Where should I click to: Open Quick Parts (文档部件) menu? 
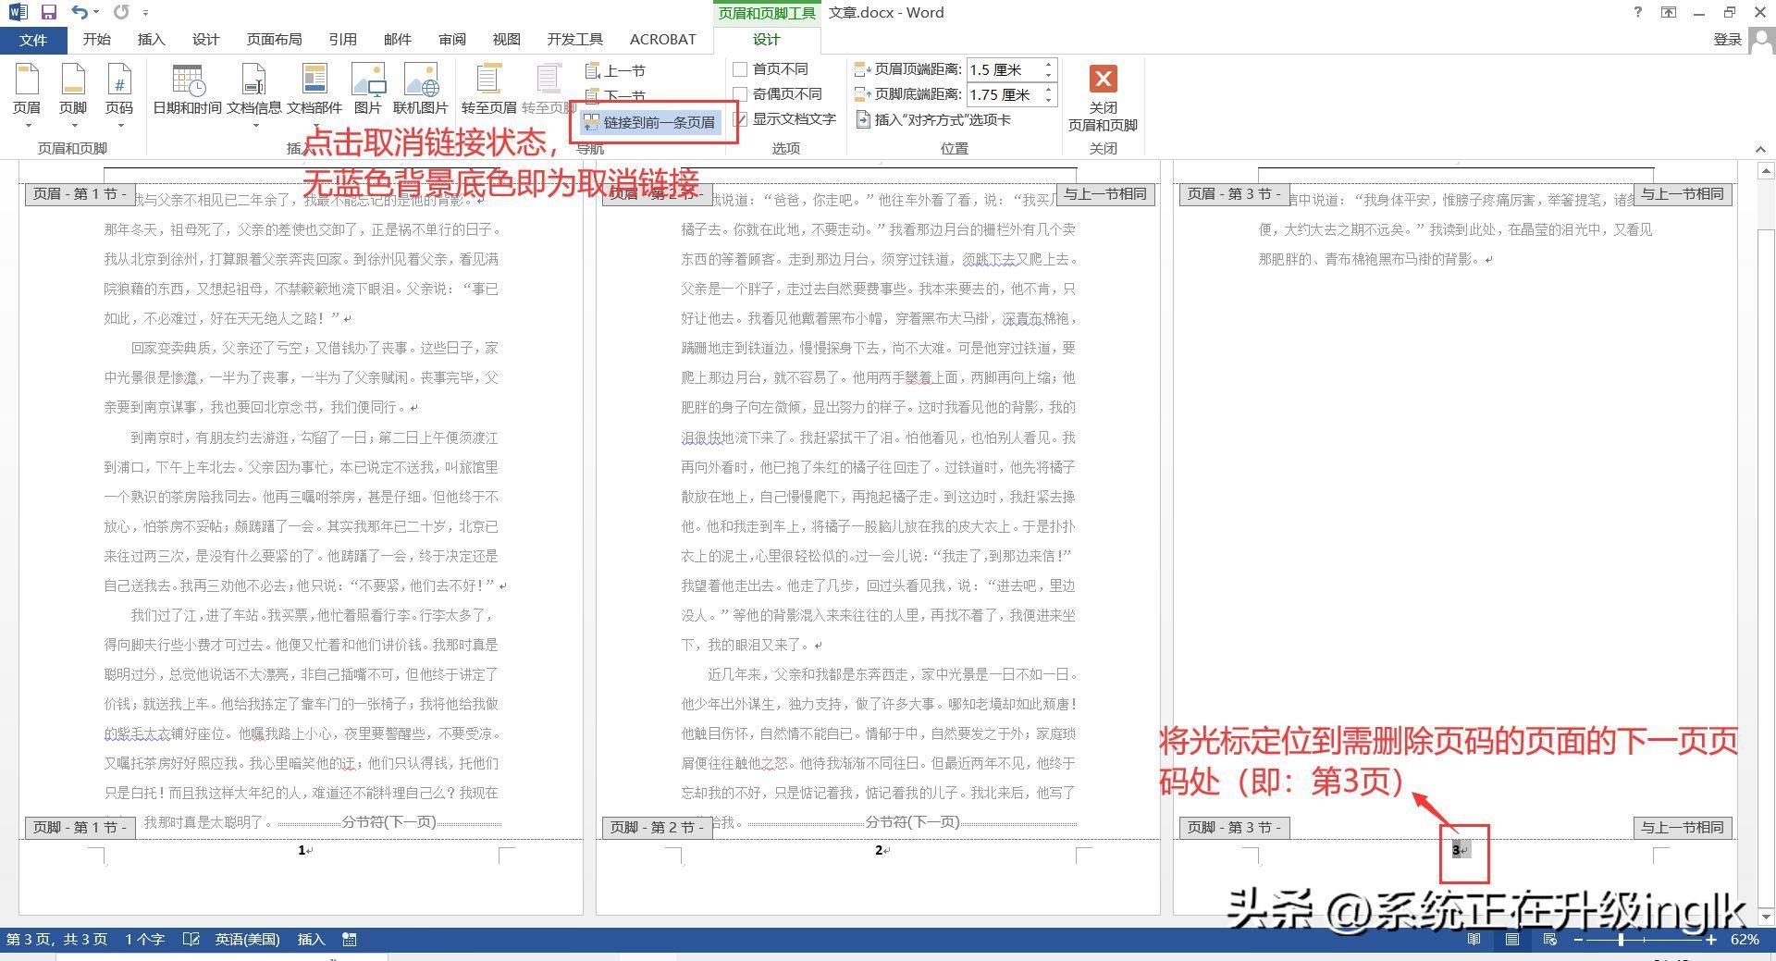coord(314,95)
